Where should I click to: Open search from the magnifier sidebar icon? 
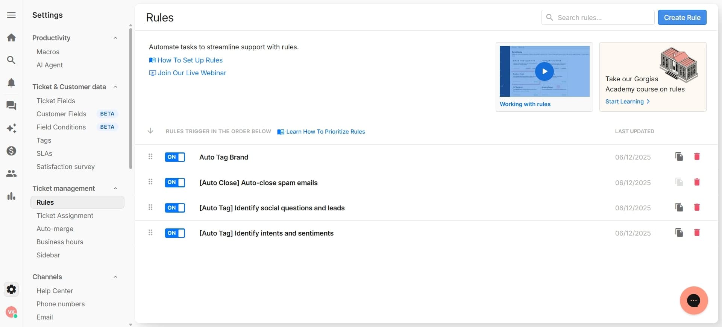(x=11, y=60)
